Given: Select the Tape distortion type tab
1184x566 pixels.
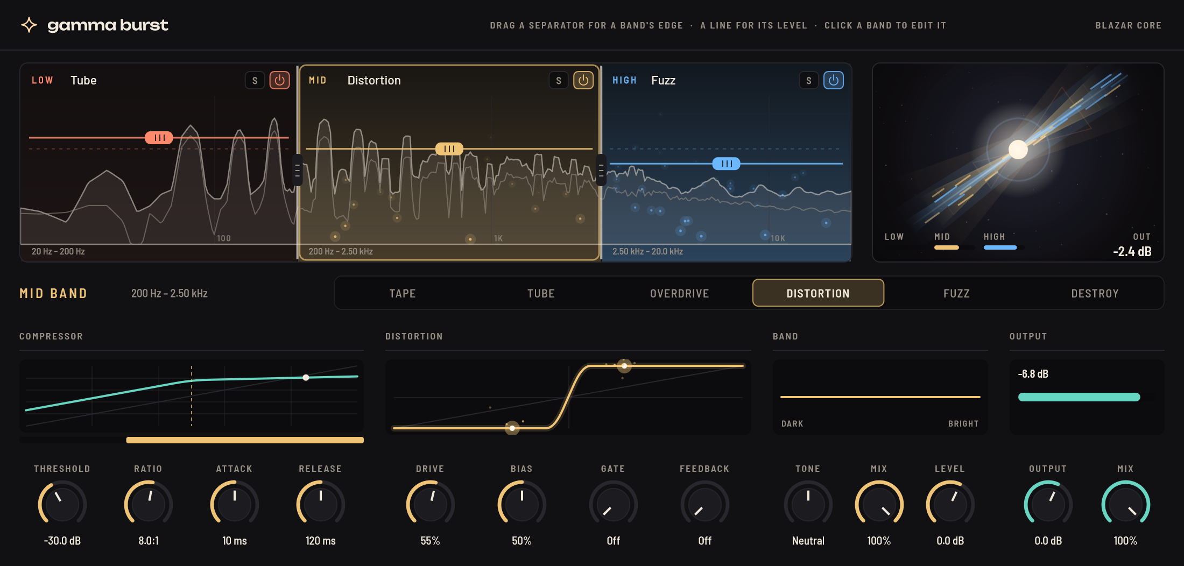Looking at the screenshot, I should tap(403, 293).
